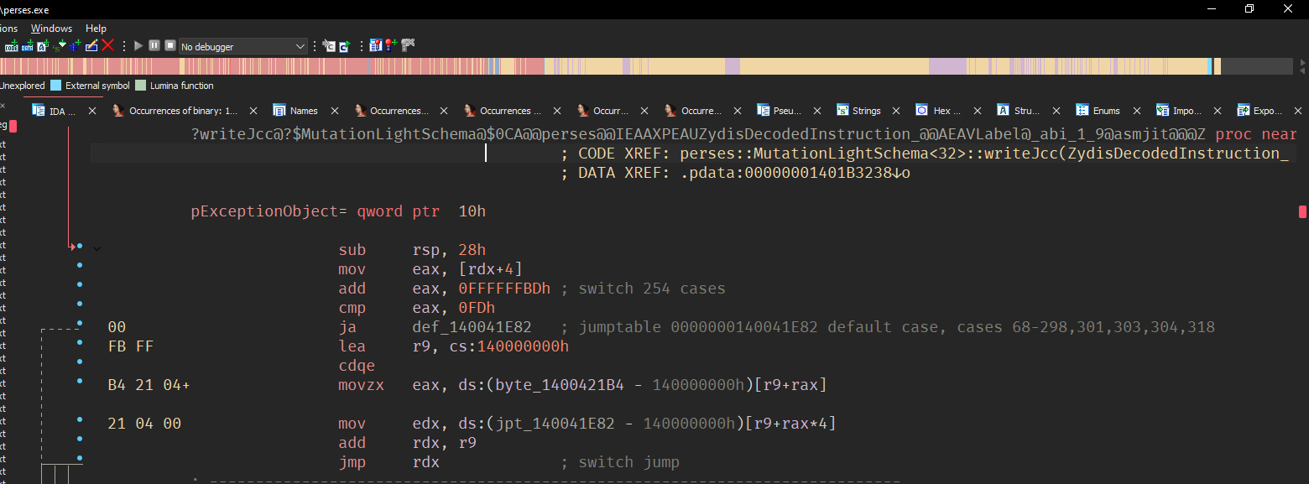The height and width of the screenshot is (484, 1309).
Task: Click the DATA plus toolbar icon
Action: point(28,45)
